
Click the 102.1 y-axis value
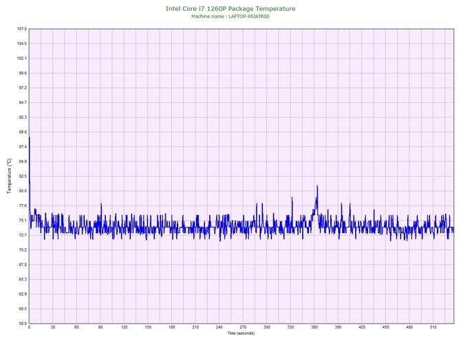(x=22, y=58)
